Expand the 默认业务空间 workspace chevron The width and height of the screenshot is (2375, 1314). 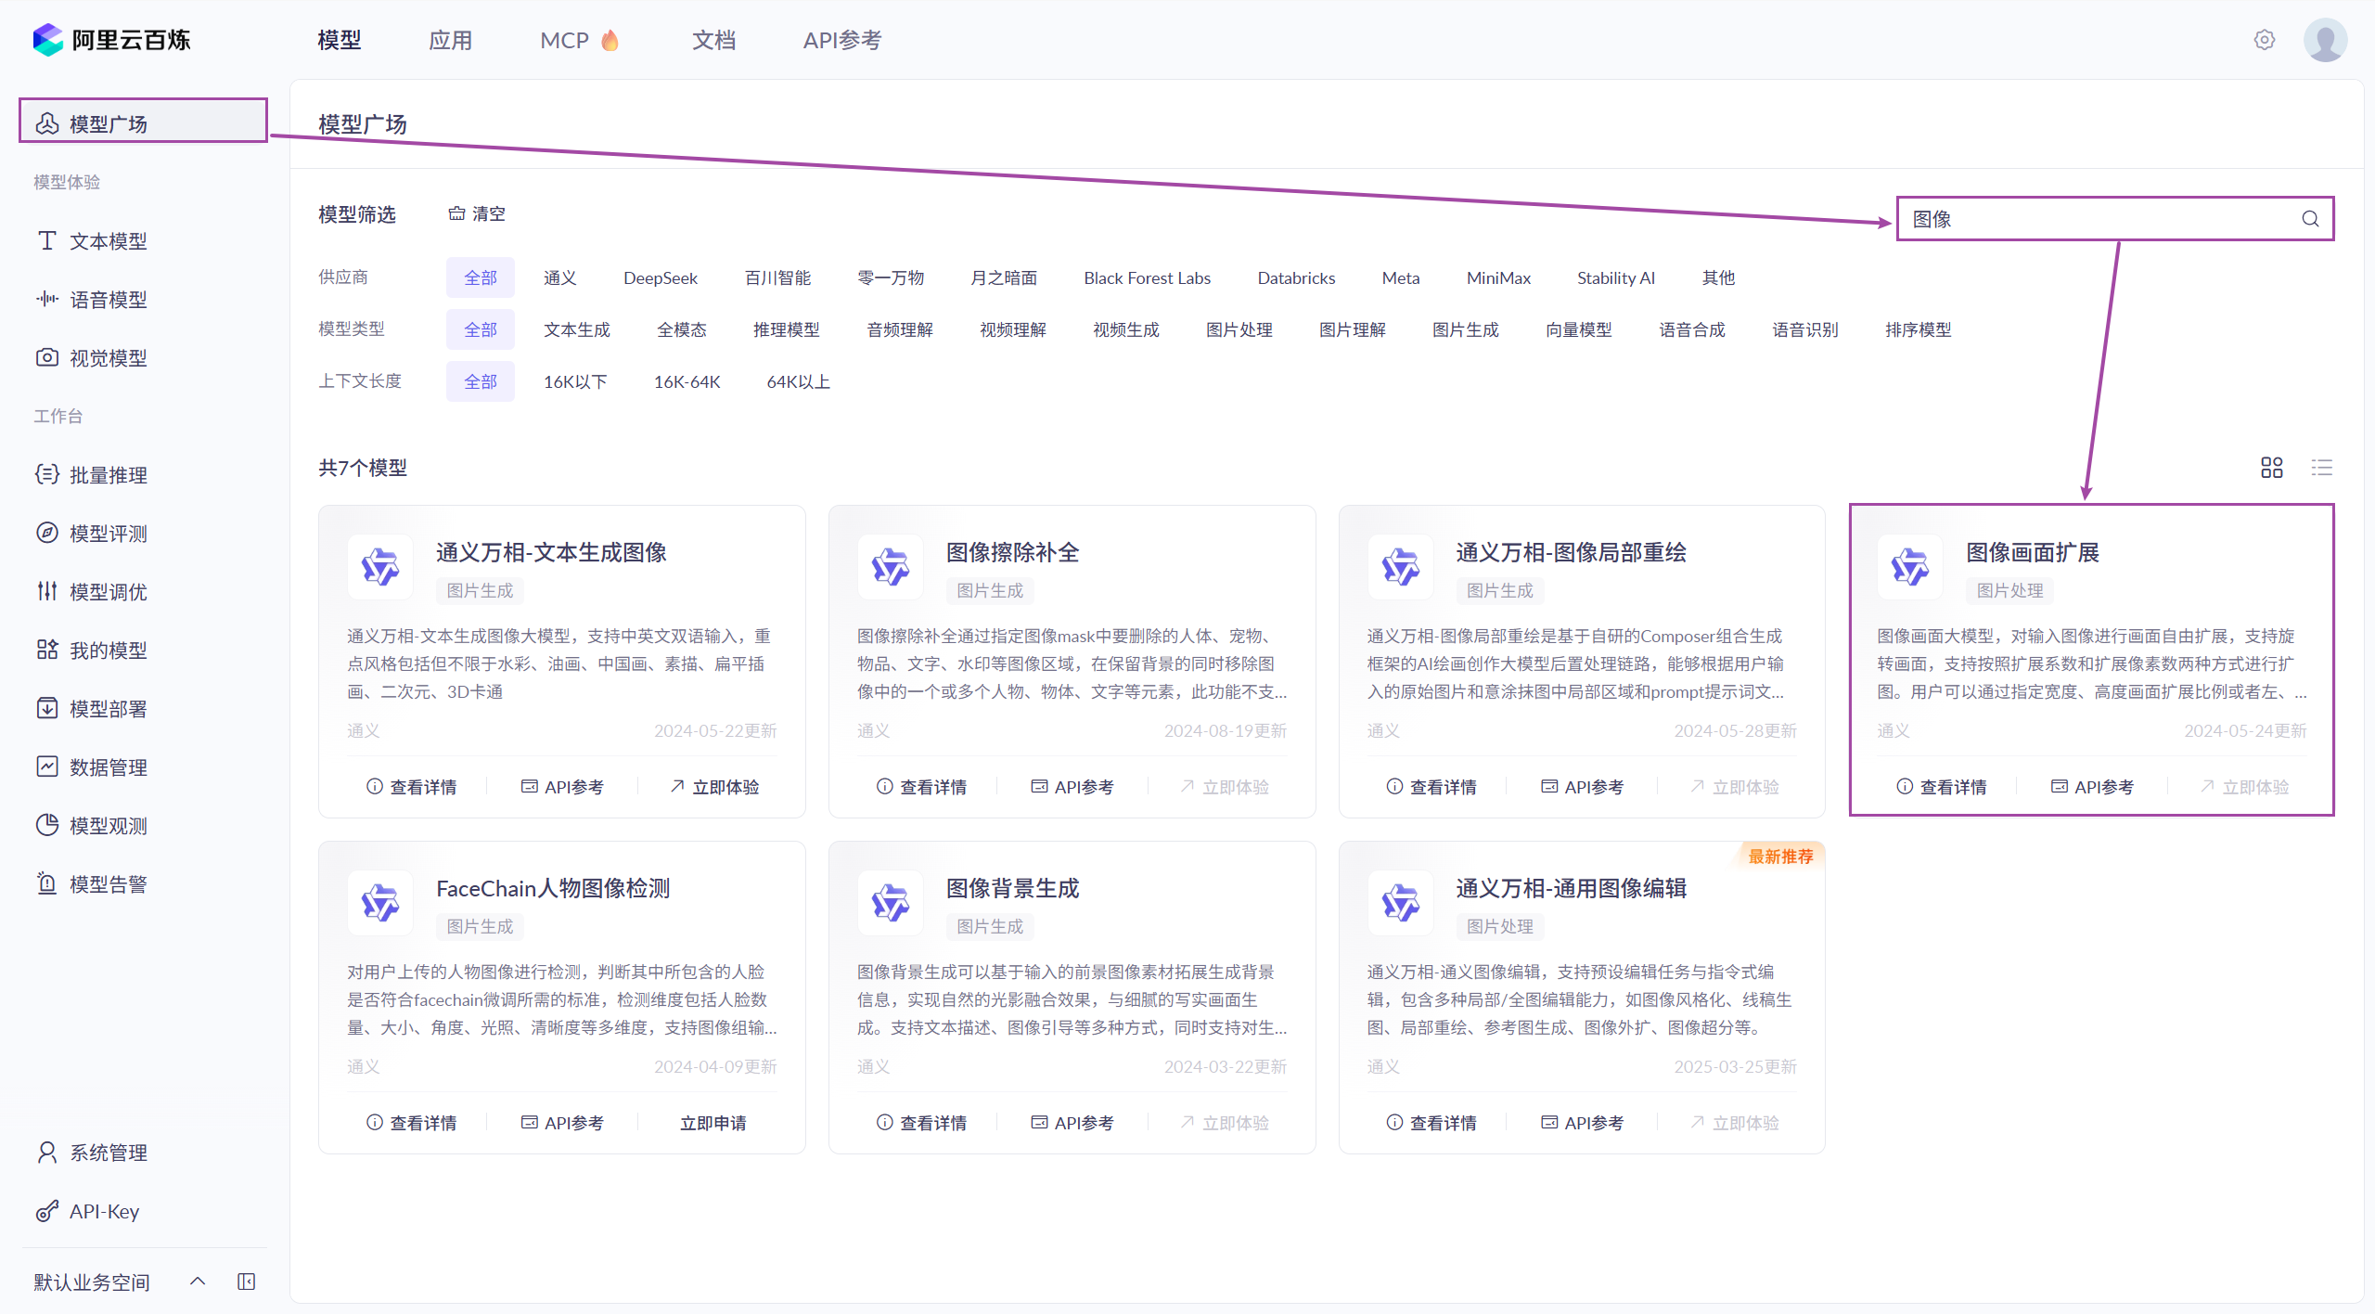click(x=198, y=1282)
